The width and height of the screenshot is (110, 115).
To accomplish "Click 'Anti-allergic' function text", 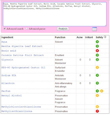I will click(x=61, y=87).
